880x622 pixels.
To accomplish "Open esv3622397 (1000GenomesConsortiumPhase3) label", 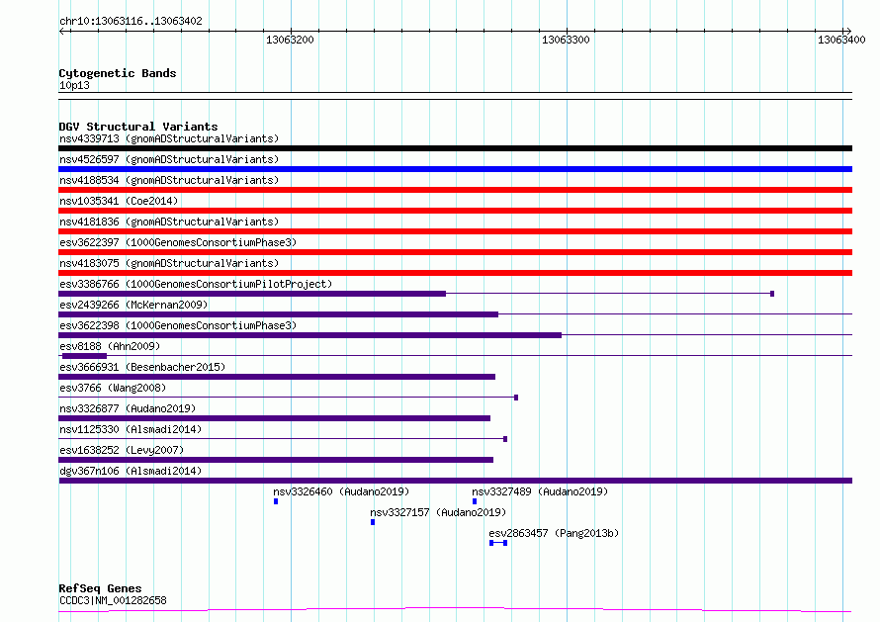I will pos(178,242).
